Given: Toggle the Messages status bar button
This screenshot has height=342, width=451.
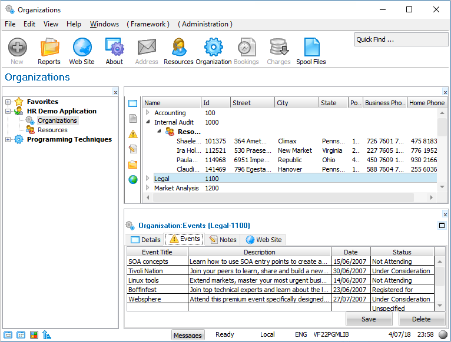Looking at the screenshot, I should pyautogui.click(x=188, y=335).
